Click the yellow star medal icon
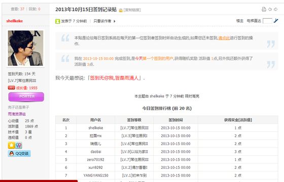Viewport: 284px width, 182px height. point(11,145)
